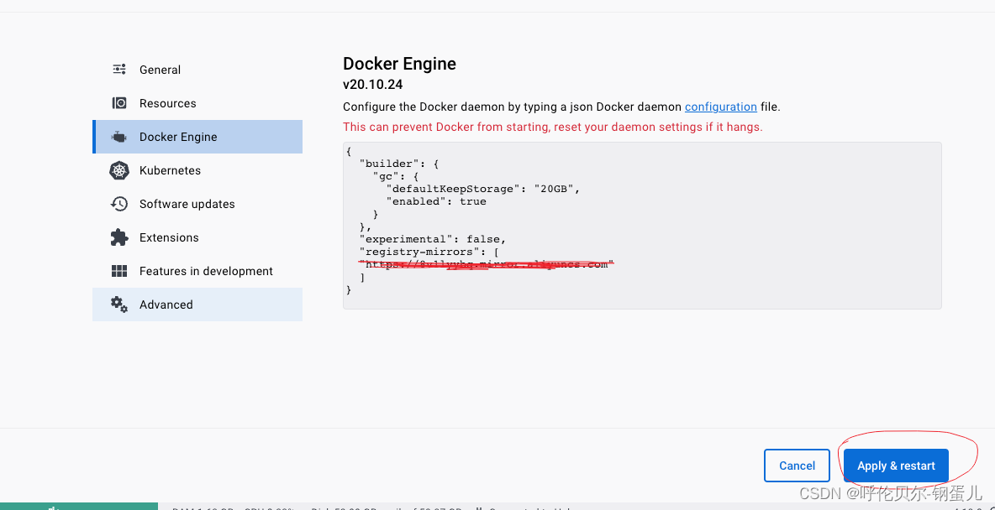Click the "defaultKeepStorage": "20GB" line in the editor
The width and height of the screenshot is (995, 510).
tap(483, 189)
